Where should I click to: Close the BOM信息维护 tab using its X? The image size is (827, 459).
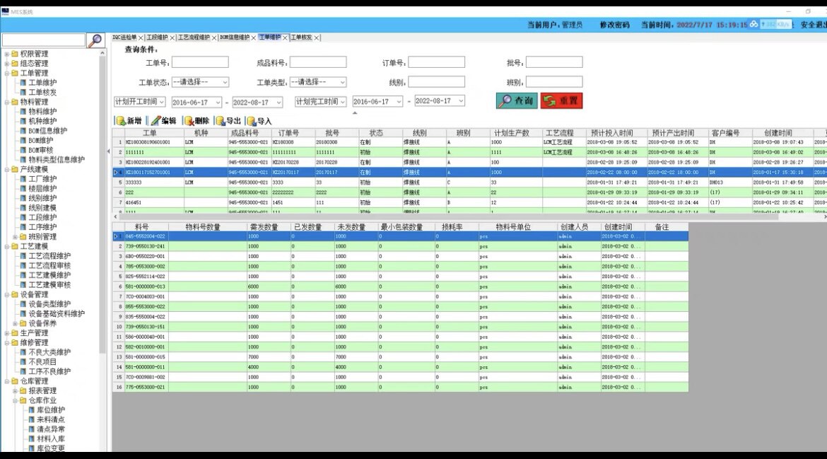[x=254, y=37]
